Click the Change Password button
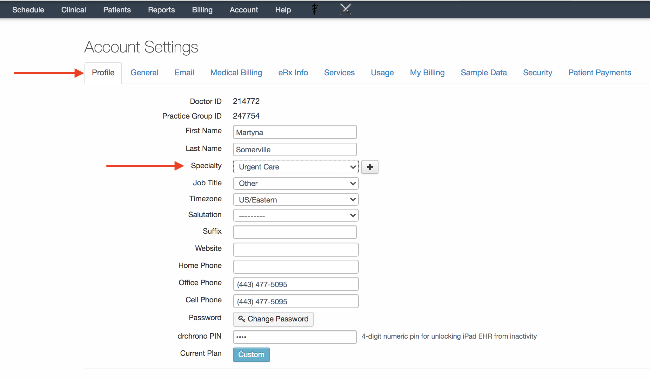 pyautogui.click(x=273, y=319)
